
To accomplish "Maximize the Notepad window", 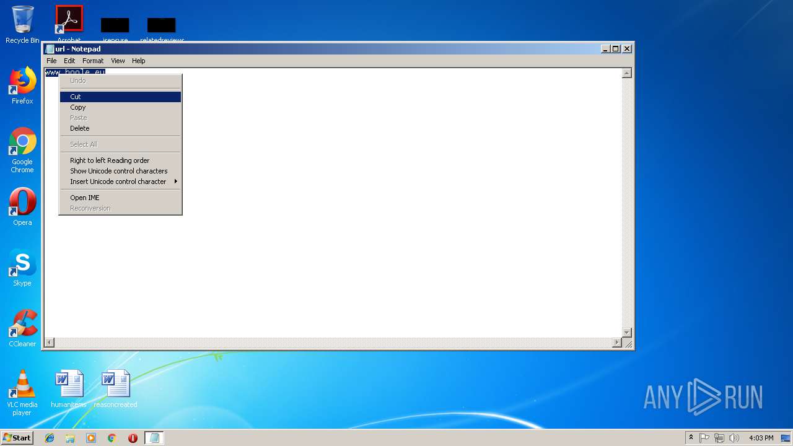I will tap(615, 49).
